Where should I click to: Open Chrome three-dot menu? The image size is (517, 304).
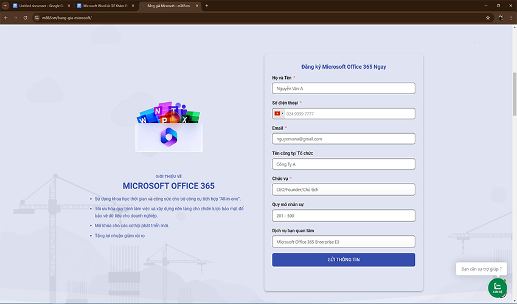click(x=511, y=18)
